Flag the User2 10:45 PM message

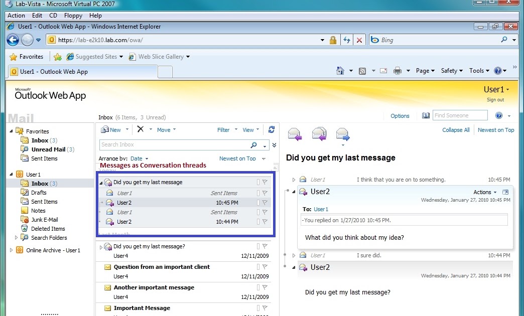[x=265, y=203]
